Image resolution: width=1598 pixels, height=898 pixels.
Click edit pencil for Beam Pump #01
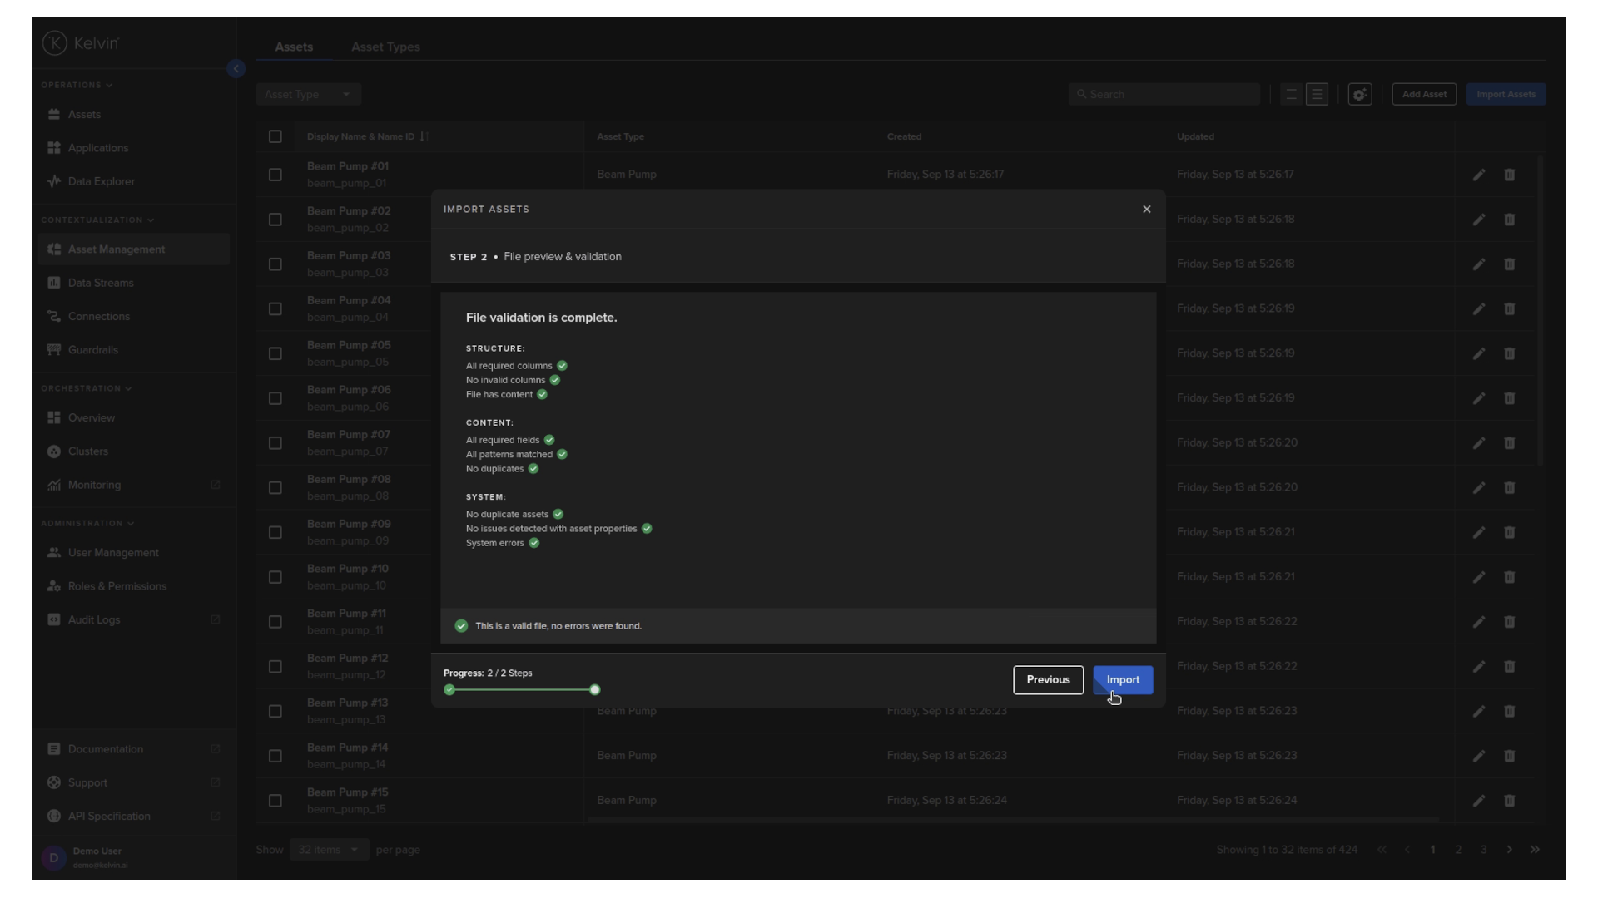tap(1479, 175)
